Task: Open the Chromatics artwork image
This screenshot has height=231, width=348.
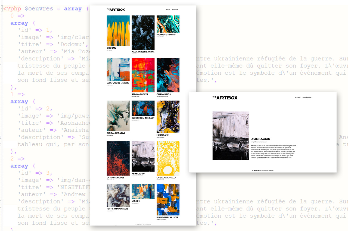Action: pos(168,75)
